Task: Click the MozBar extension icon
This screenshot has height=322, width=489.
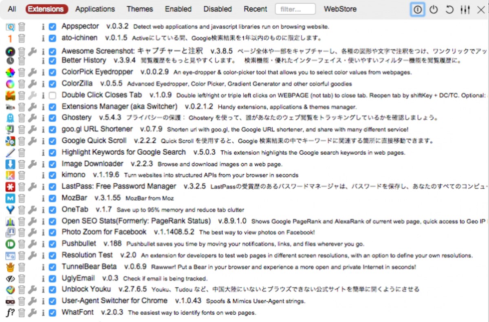Action: [x=10, y=199]
